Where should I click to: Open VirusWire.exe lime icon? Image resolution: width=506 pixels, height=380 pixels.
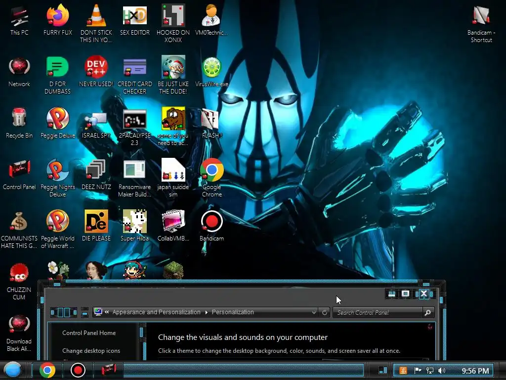(x=211, y=72)
